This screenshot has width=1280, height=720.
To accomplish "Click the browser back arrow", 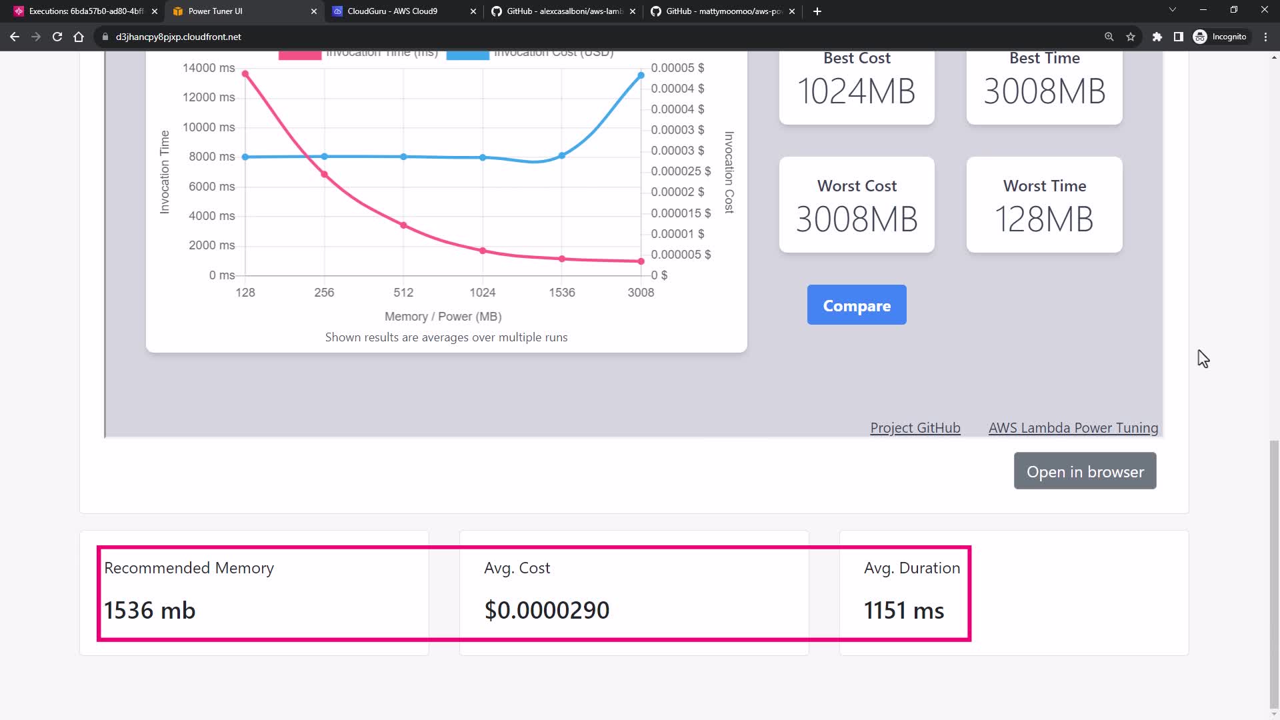I will 15,37.
